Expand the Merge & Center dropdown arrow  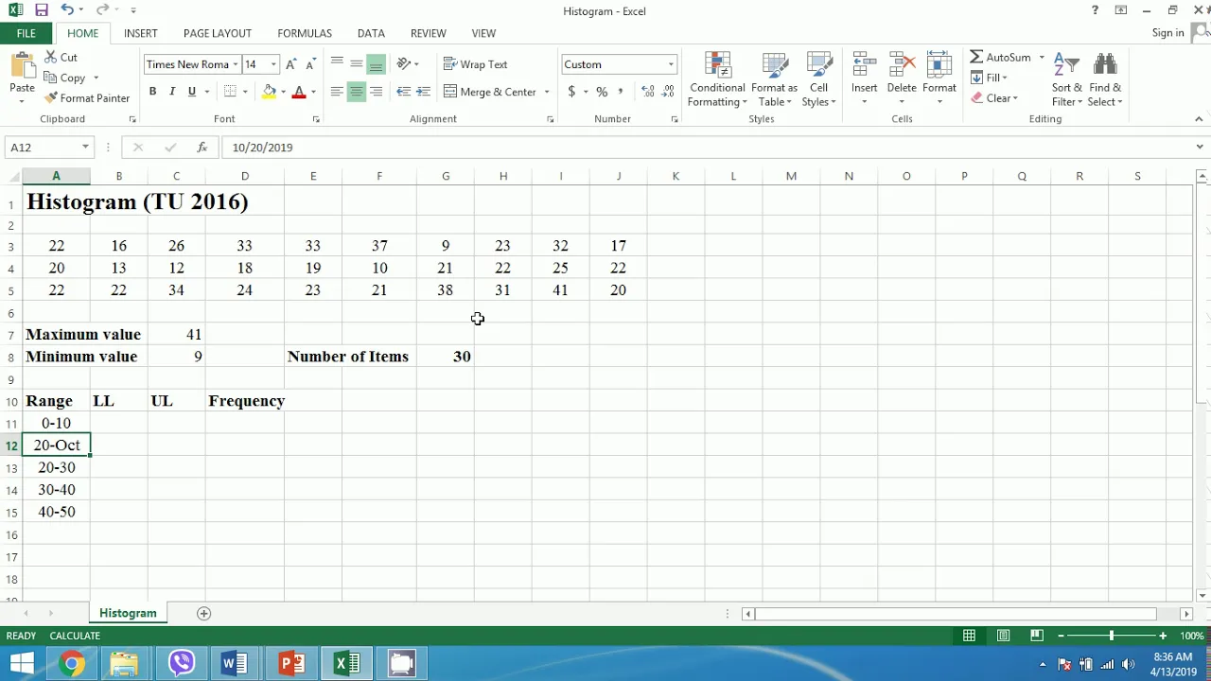tap(546, 92)
